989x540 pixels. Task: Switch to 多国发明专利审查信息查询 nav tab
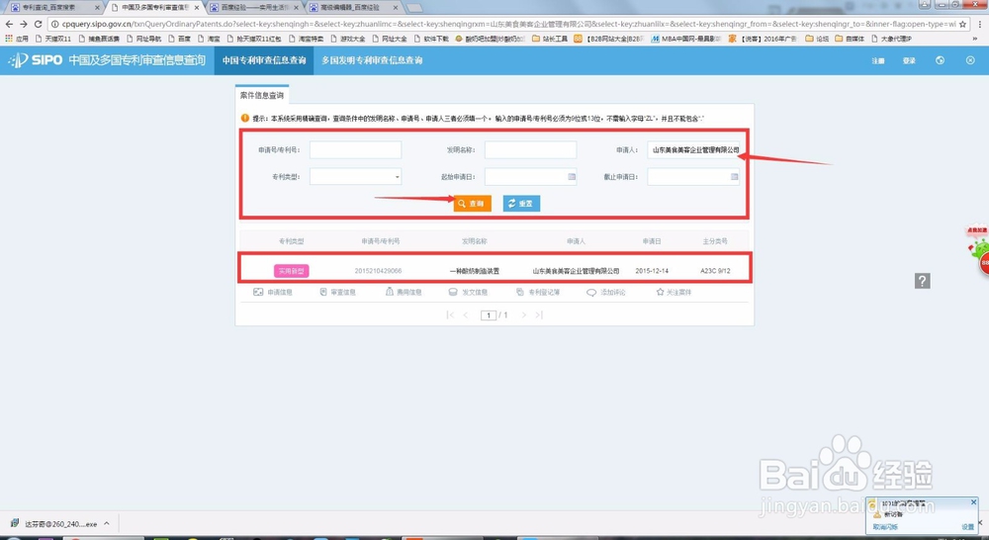click(x=372, y=60)
